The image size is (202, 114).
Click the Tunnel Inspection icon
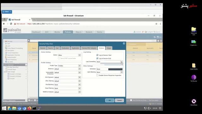(x=6, y=53)
